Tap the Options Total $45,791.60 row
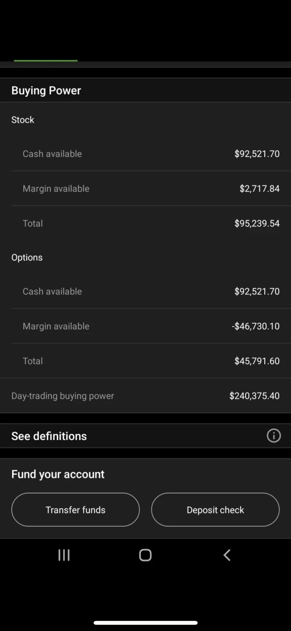 [x=145, y=361]
